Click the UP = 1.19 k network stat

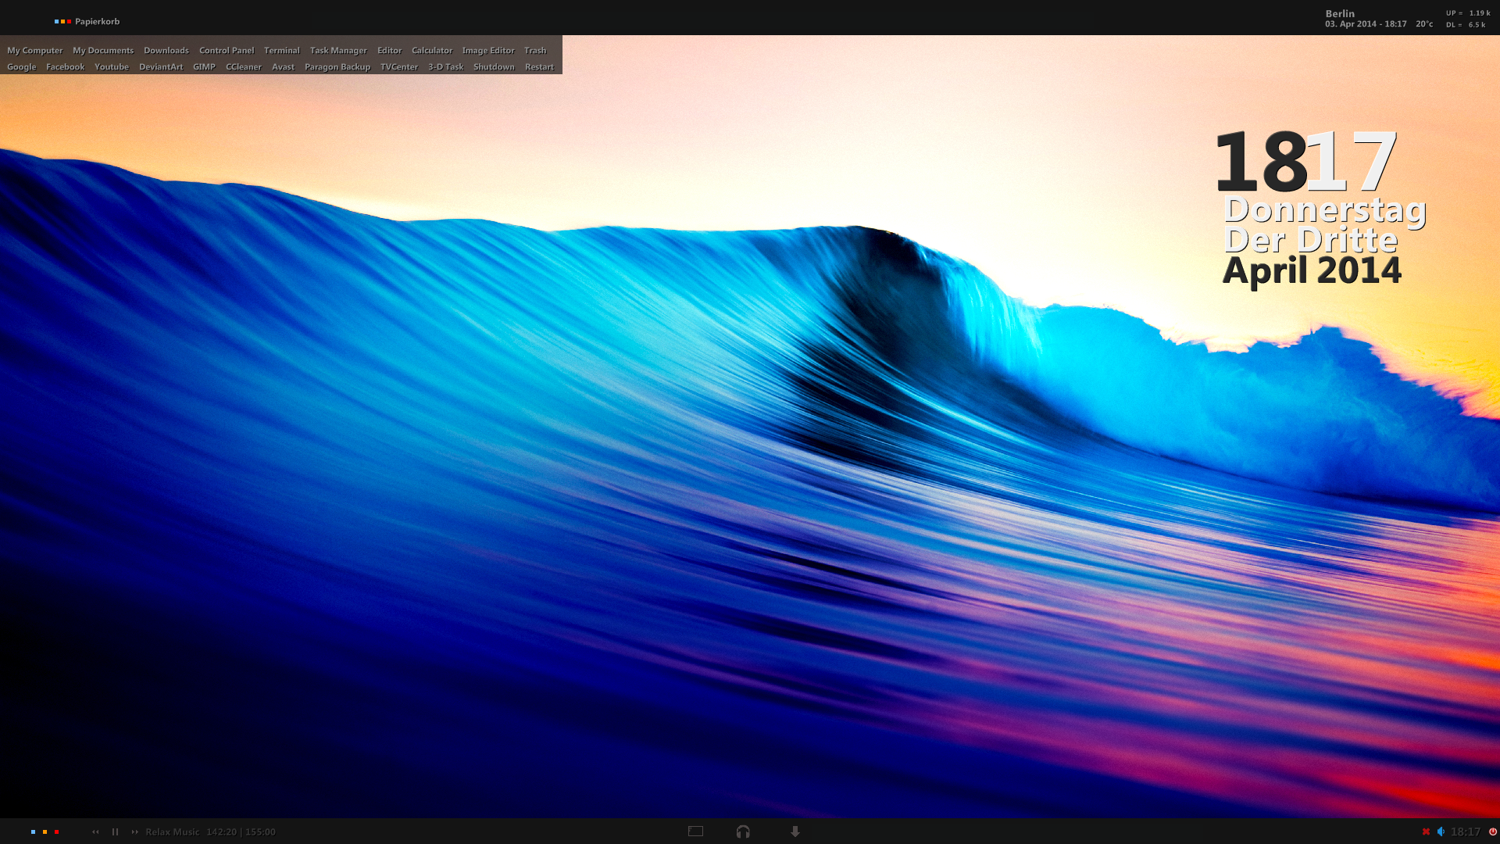pos(1468,13)
